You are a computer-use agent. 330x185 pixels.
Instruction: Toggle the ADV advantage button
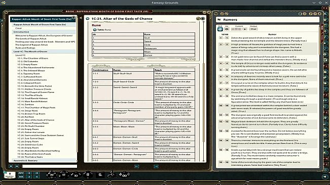pyautogui.click(x=21, y=173)
